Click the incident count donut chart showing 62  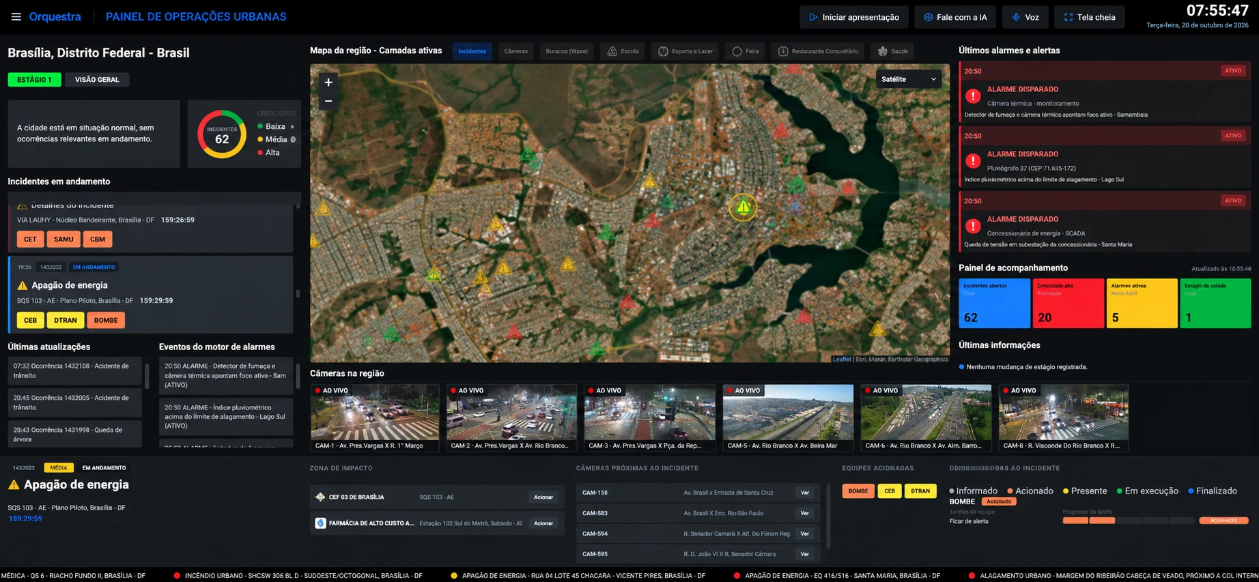tap(222, 134)
